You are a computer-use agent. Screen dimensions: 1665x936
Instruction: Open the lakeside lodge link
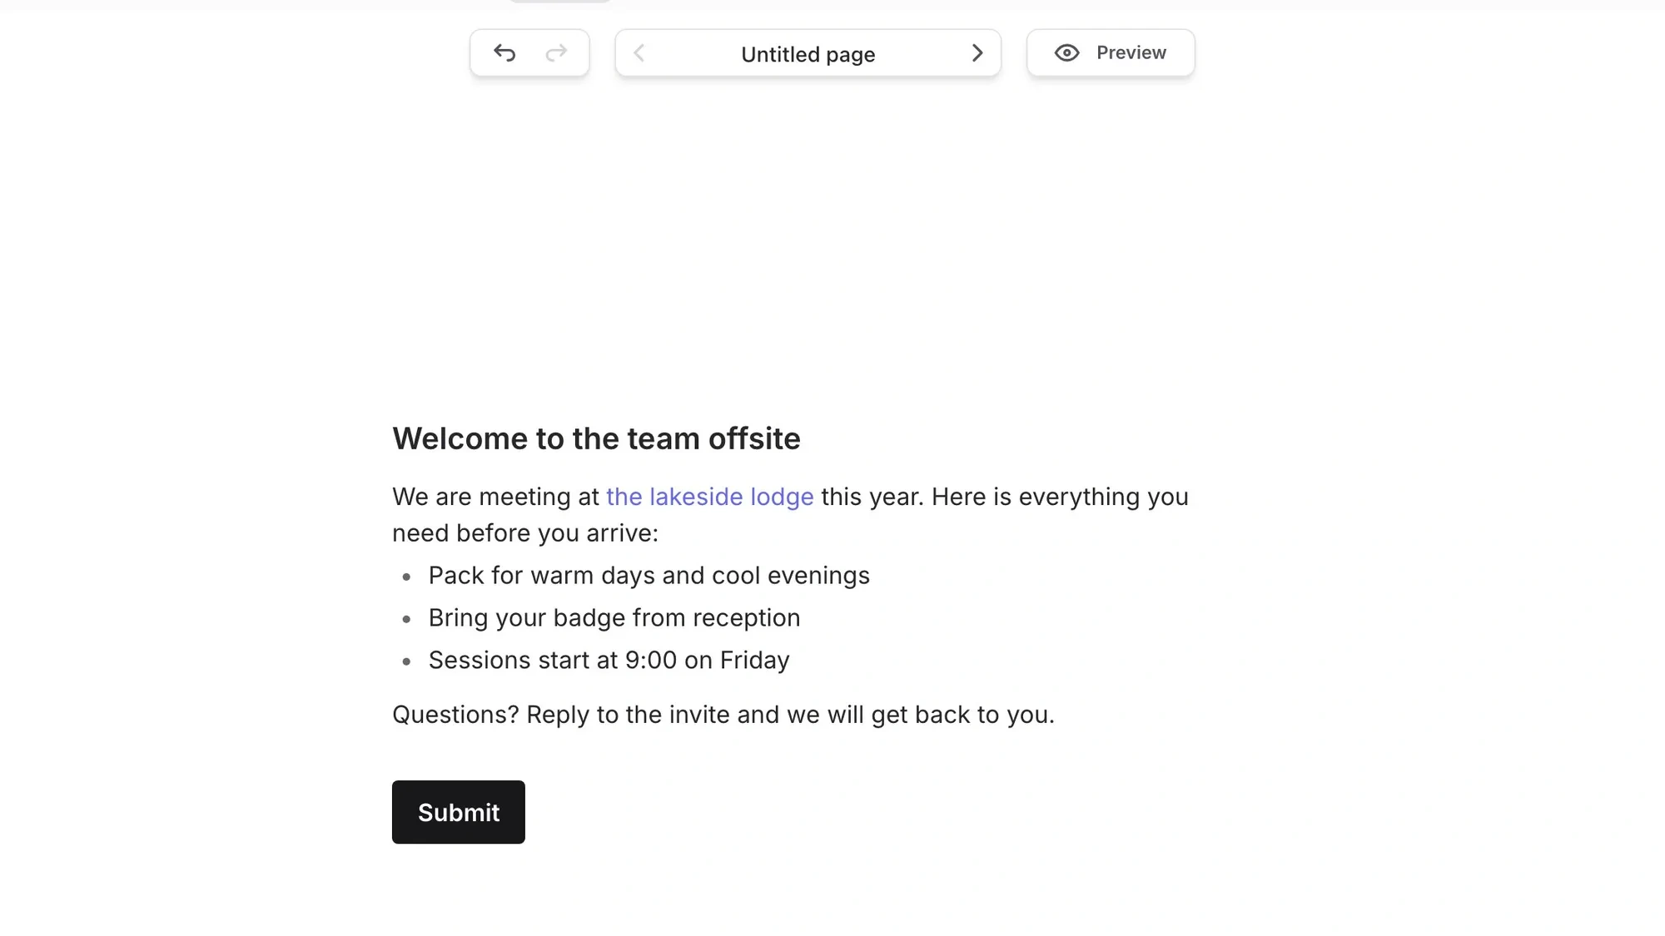coord(710,497)
